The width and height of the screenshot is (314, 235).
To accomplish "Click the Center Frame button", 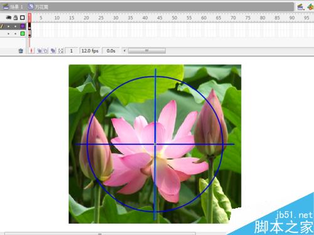I will click(31, 51).
